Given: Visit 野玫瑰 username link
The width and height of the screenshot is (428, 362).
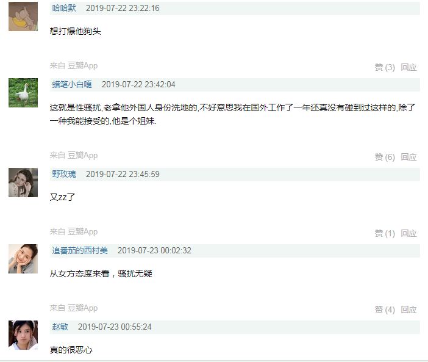Looking at the screenshot, I should click(64, 174).
